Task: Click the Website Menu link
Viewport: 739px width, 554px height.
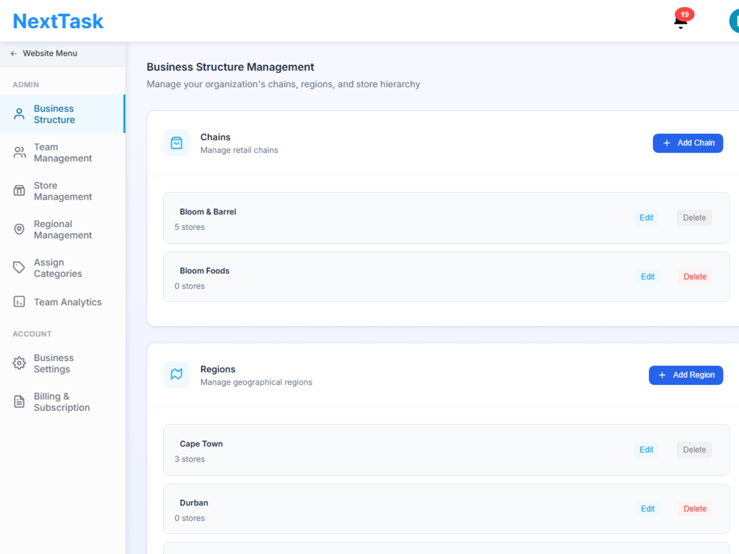Action: [50, 53]
